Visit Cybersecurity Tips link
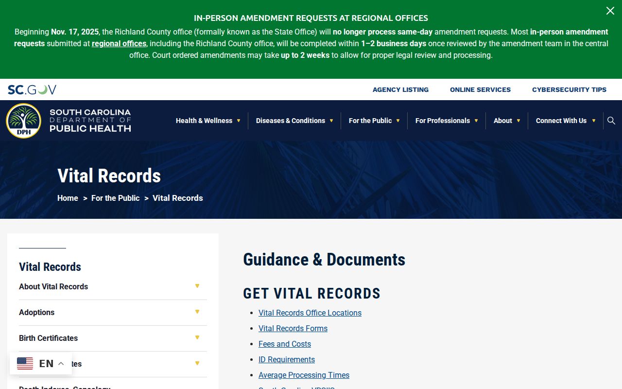 click(569, 89)
